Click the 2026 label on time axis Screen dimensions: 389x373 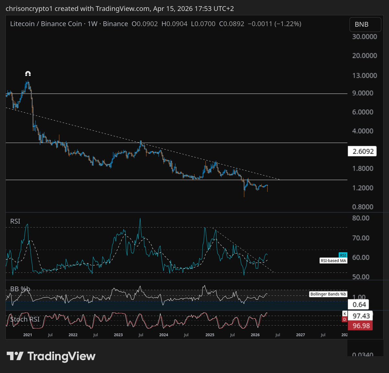(255, 335)
